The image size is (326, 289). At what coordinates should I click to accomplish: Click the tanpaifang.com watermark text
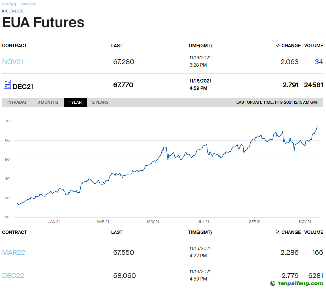coord(300,283)
